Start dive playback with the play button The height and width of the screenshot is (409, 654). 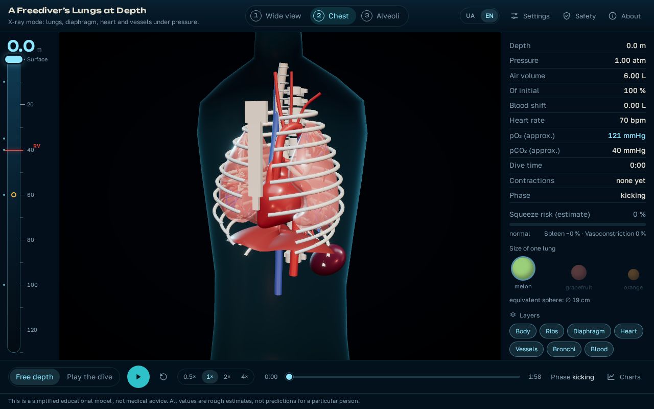point(138,377)
